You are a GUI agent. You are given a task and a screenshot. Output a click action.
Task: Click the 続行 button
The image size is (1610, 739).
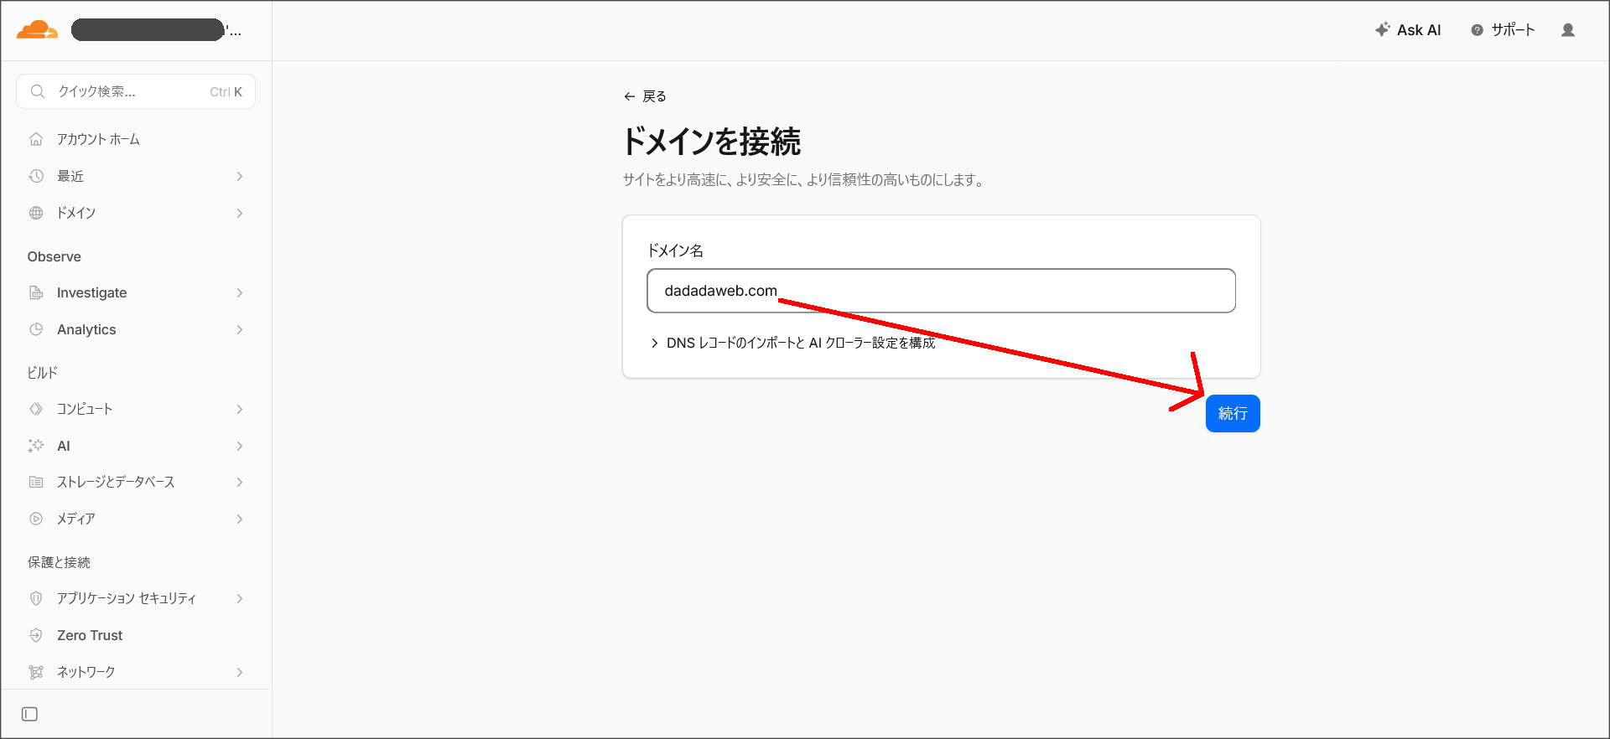(x=1233, y=413)
